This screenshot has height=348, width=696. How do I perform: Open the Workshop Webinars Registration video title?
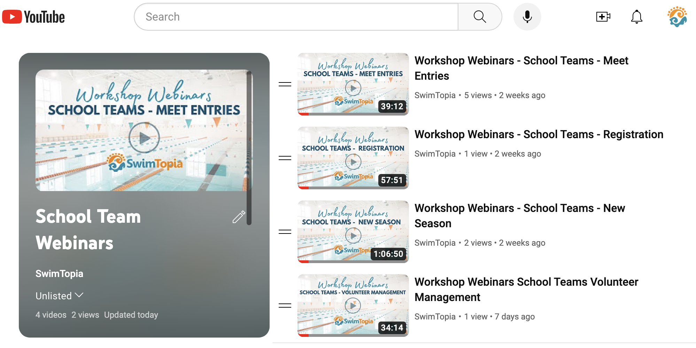[x=539, y=134]
